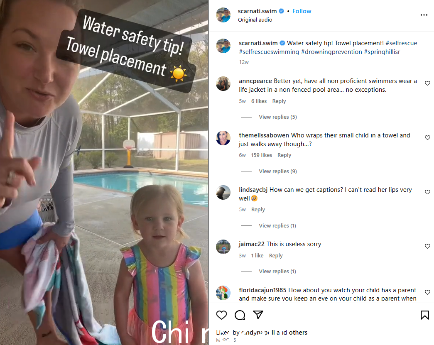Expand View replies (9) under themelissabowen
434x345 pixels.
click(x=277, y=171)
